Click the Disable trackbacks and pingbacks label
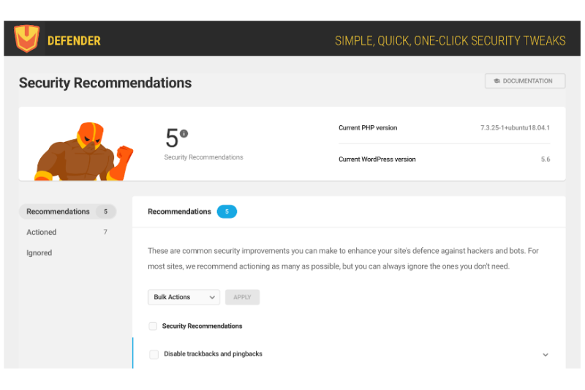585x390 pixels. [x=213, y=354]
